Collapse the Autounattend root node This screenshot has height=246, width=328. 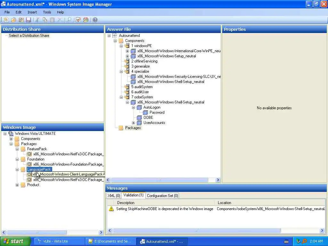[x=109, y=36]
